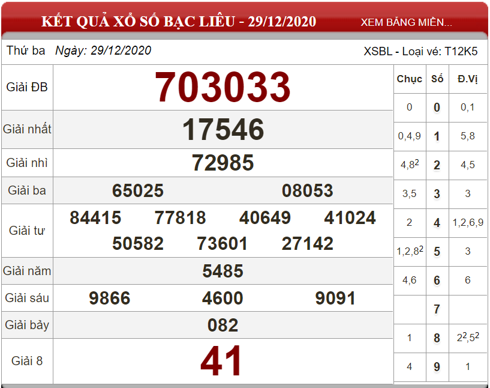Viewport: 490px width, 388px height.
Task: Click fifth prize number 5485
Action: (223, 271)
